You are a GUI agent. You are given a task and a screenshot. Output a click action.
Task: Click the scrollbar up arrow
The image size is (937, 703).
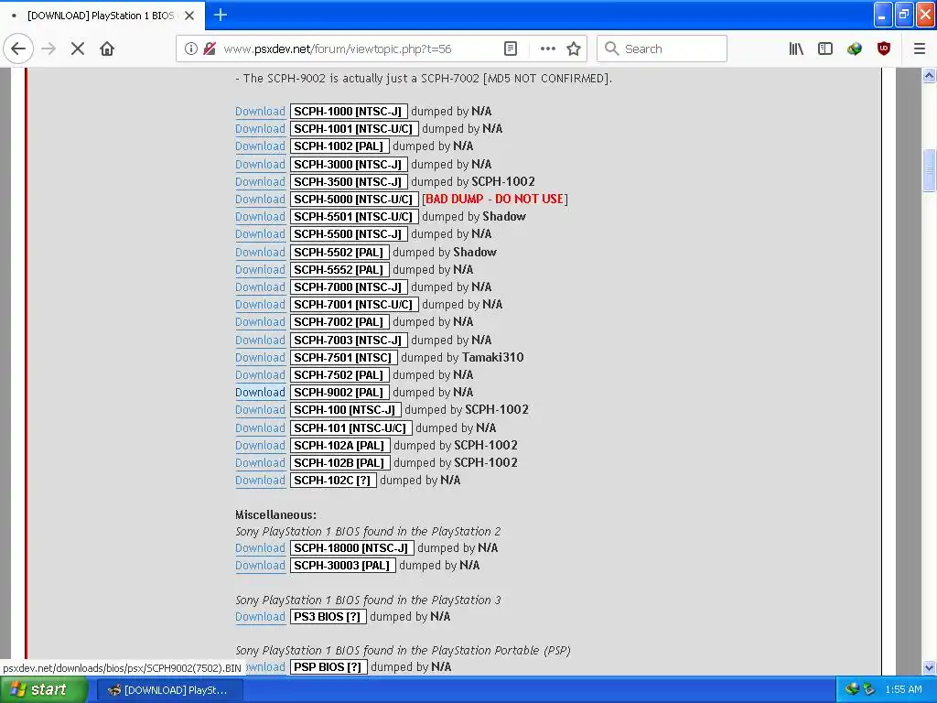point(929,75)
